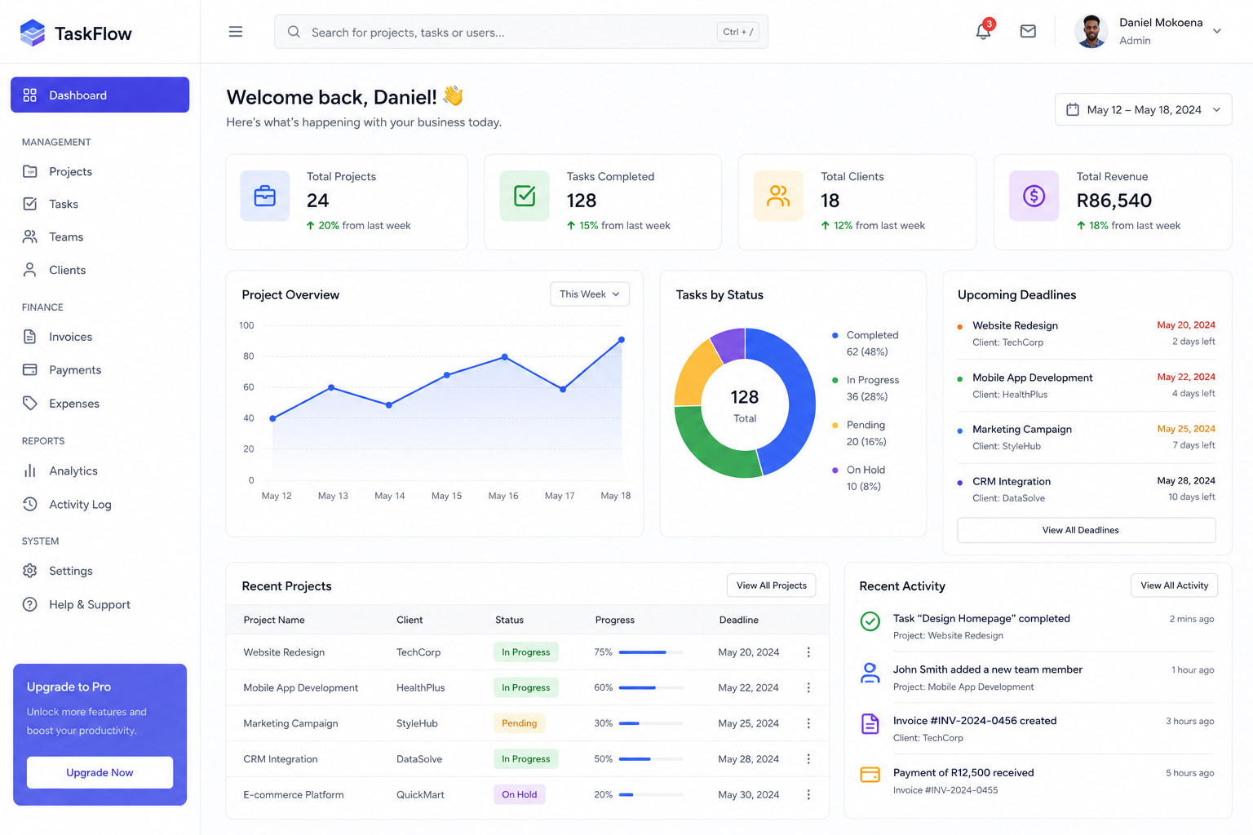The image size is (1253, 835).
Task: Open Help & Support in sidebar
Action: pos(100,604)
